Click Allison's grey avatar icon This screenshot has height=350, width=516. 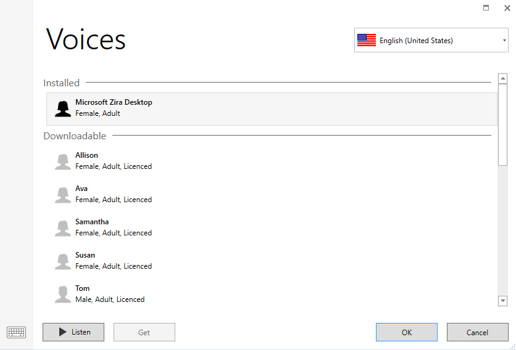click(63, 161)
